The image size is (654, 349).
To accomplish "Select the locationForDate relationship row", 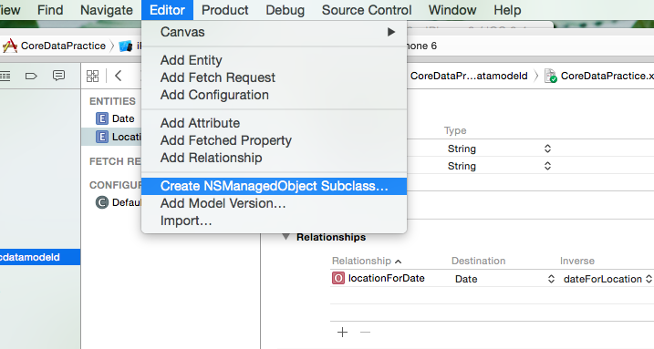I will point(493,279).
